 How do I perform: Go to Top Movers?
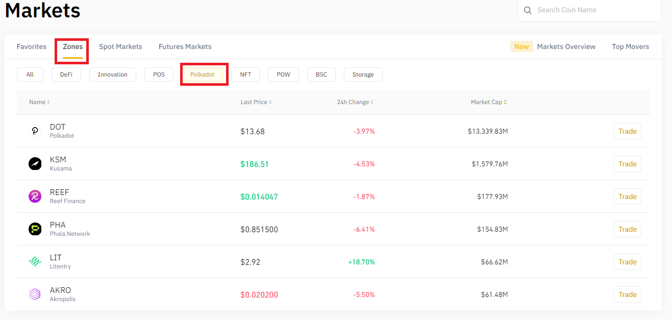pos(631,46)
